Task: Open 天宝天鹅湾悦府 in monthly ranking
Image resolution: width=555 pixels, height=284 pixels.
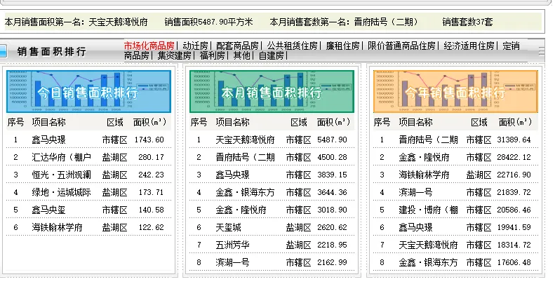Action: [246, 140]
